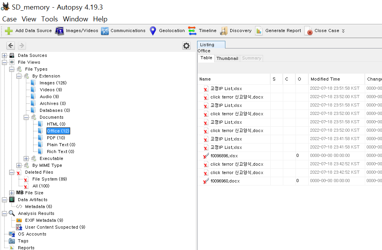
Task: Collapse the File Views node
Action: [x=5, y=62]
